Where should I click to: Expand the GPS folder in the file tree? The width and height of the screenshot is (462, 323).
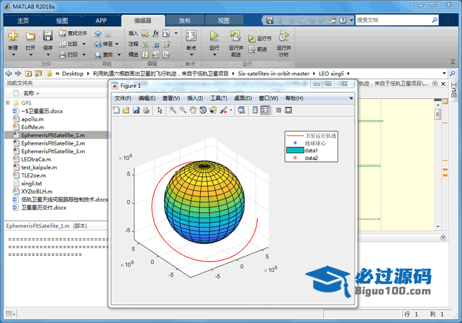[x=8, y=103]
